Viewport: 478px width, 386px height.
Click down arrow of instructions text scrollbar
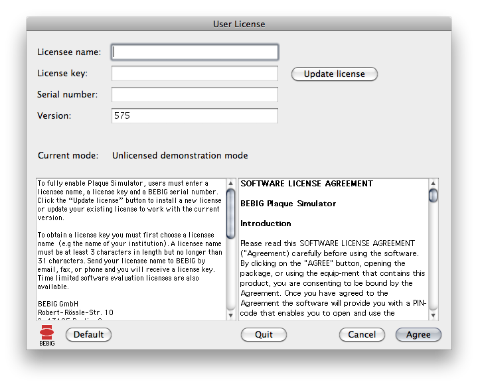click(231, 315)
